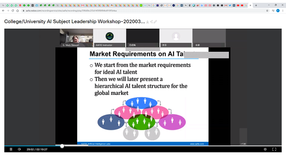Open the Chrome three-dot menu

283,11
